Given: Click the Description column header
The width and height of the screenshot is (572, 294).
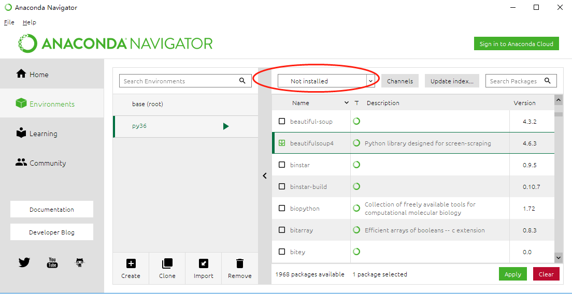Looking at the screenshot, I should [383, 103].
